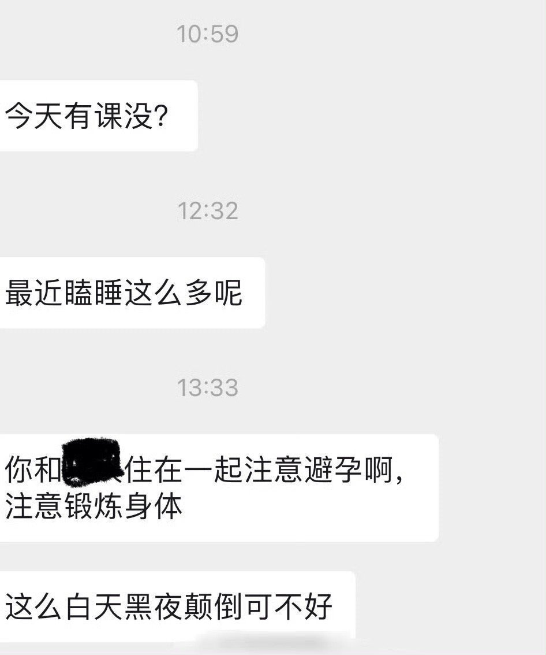The height and width of the screenshot is (655, 546).
Task: Tap the second line "注意锻炼身体"
Action: (x=94, y=506)
